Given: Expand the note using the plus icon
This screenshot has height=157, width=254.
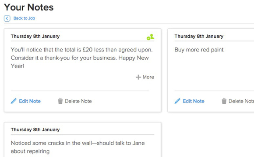Looking at the screenshot, I should [x=138, y=77].
